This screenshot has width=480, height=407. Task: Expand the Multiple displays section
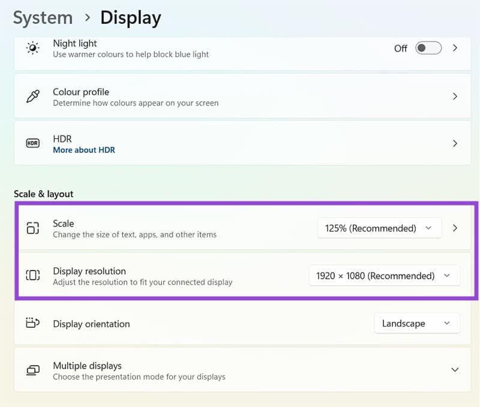click(x=455, y=370)
